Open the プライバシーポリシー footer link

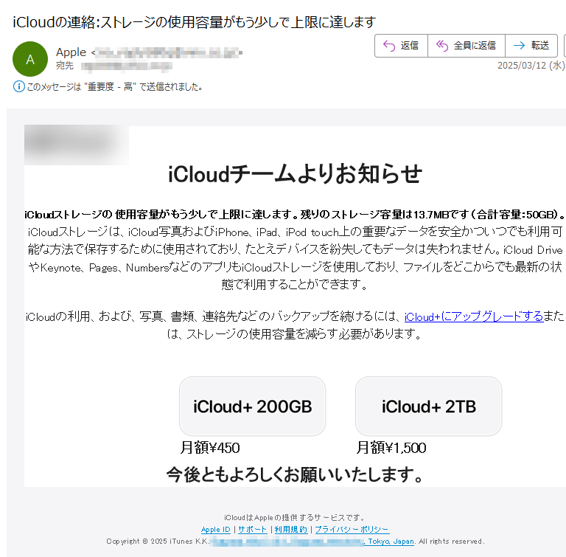pyautogui.click(x=352, y=530)
